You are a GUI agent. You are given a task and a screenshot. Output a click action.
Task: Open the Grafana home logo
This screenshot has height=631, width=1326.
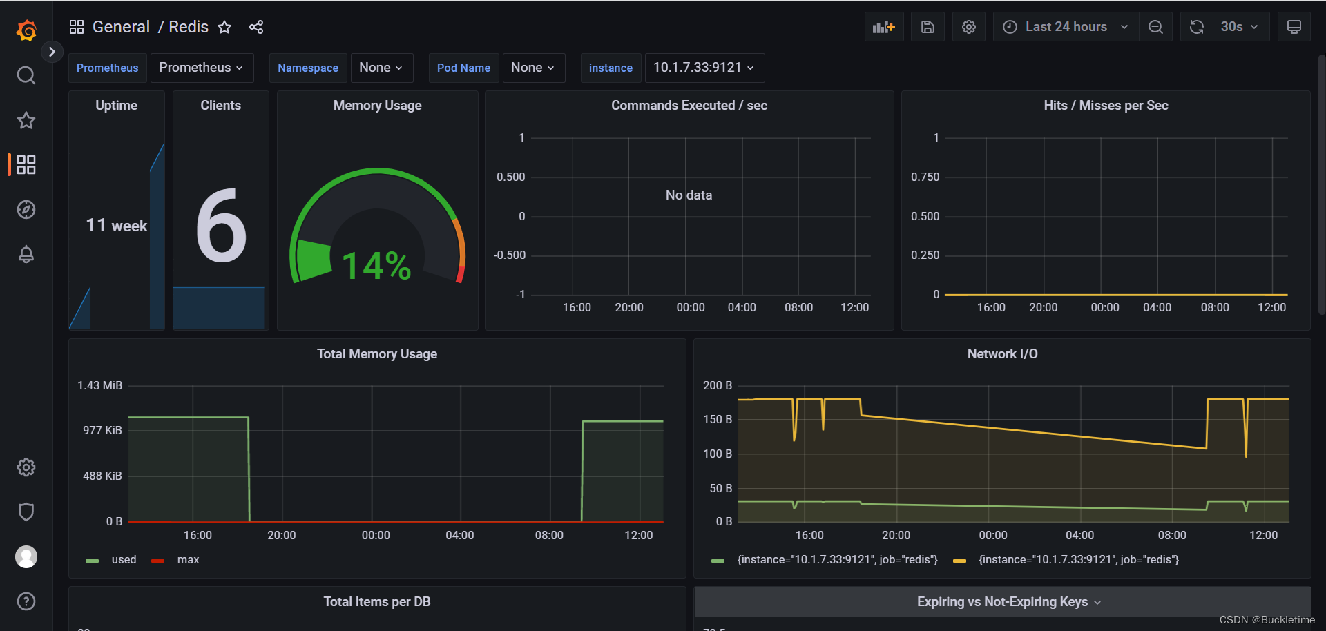point(26,30)
